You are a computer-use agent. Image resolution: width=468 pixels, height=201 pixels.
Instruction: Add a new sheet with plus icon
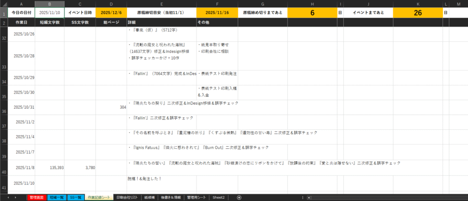click(x=239, y=197)
